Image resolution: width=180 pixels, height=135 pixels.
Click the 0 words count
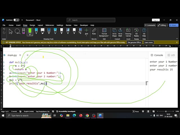tap(14, 111)
